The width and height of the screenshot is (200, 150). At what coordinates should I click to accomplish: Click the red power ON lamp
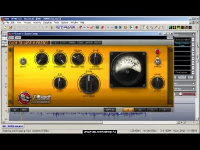pos(157,51)
